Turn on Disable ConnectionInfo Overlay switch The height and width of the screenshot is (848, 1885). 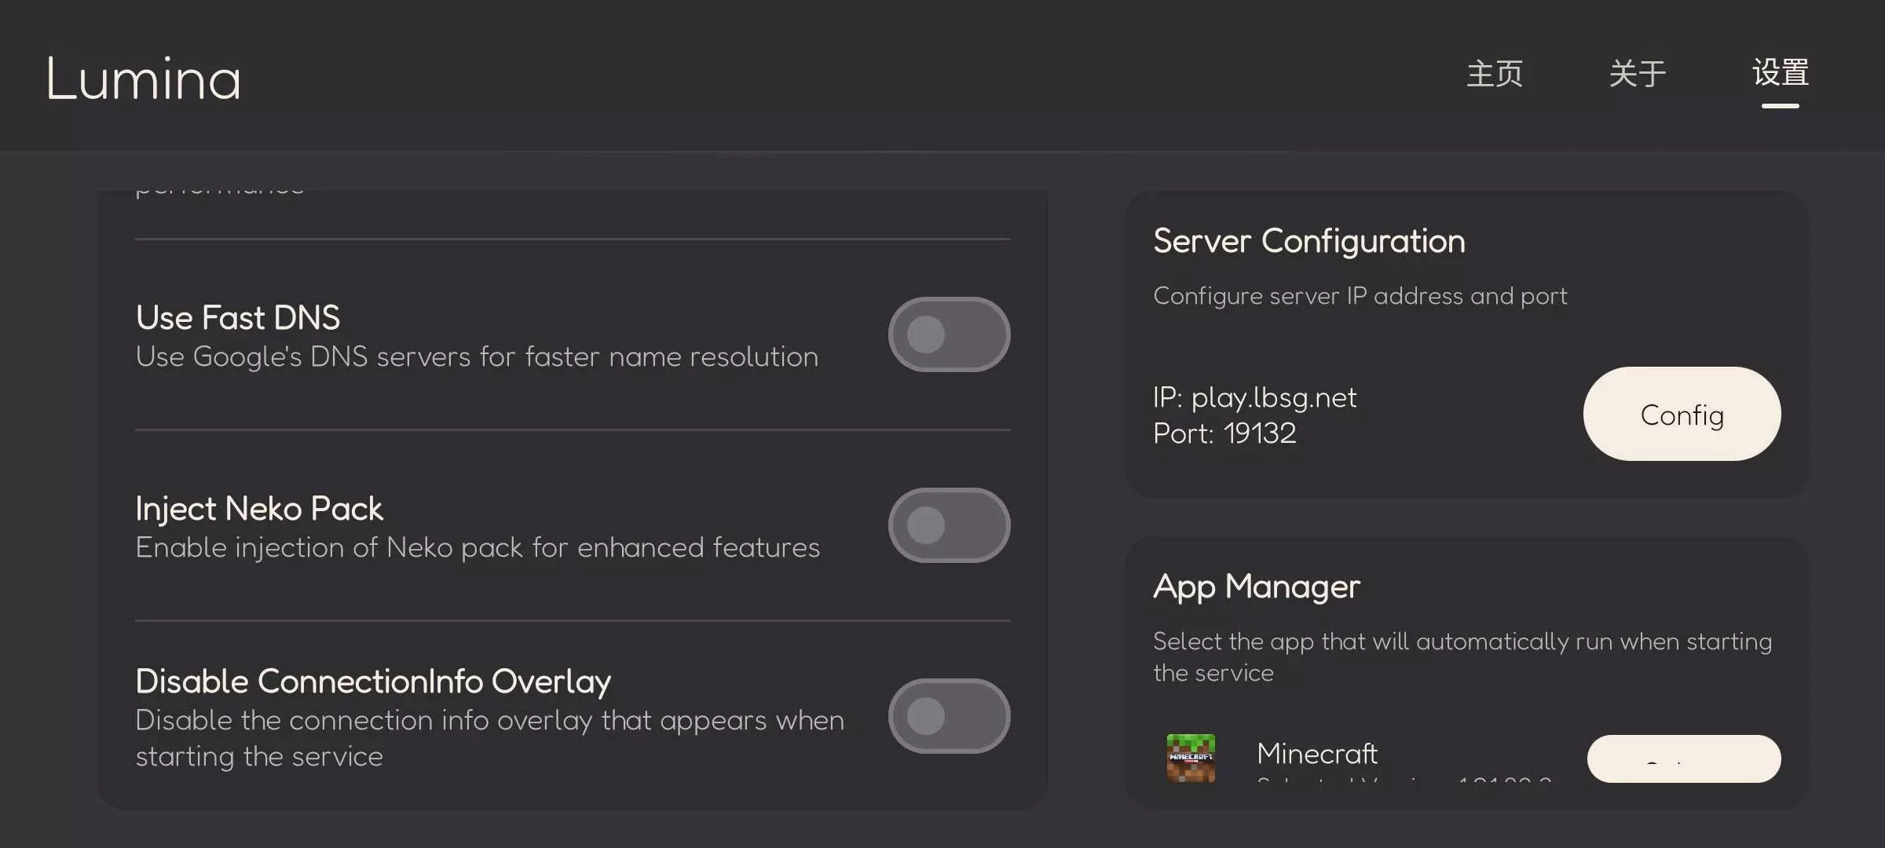[x=949, y=716]
